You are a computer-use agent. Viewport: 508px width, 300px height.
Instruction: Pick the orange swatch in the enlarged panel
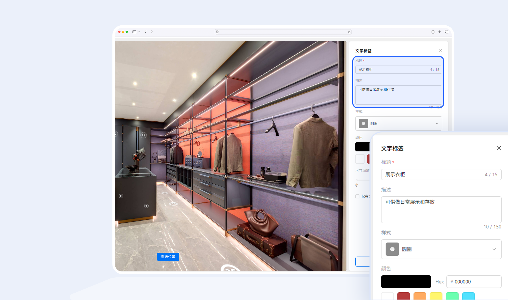(420, 296)
